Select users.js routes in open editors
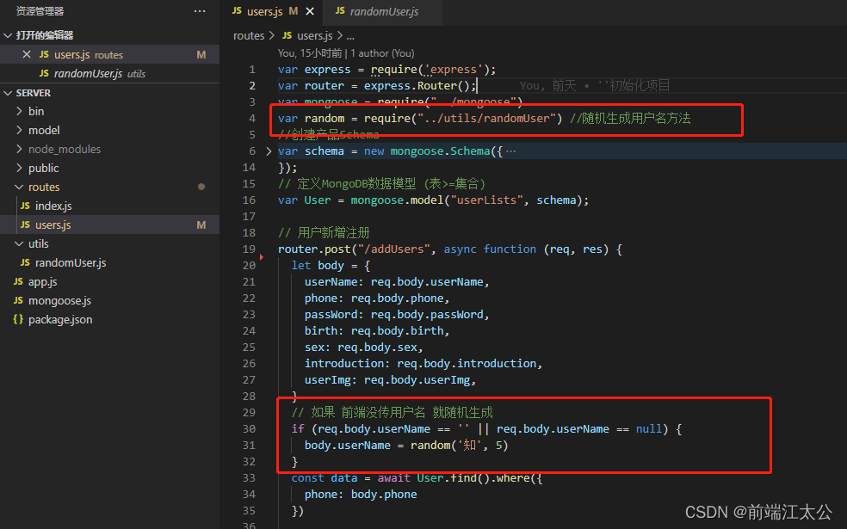 (109, 54)
